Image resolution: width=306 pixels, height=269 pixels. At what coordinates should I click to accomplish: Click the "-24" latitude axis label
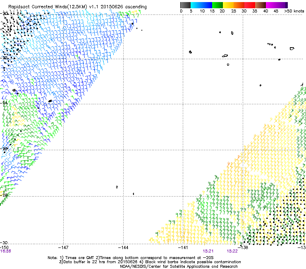[4, 103]
